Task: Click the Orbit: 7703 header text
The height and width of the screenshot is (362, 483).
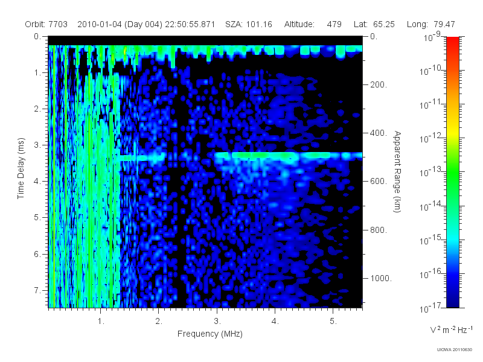Action: [46, 24]
